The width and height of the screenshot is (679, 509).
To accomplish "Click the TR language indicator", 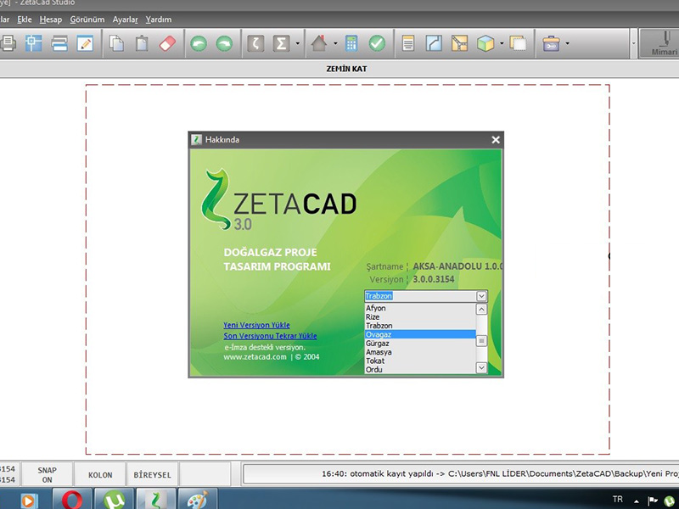I will [618, 500].
